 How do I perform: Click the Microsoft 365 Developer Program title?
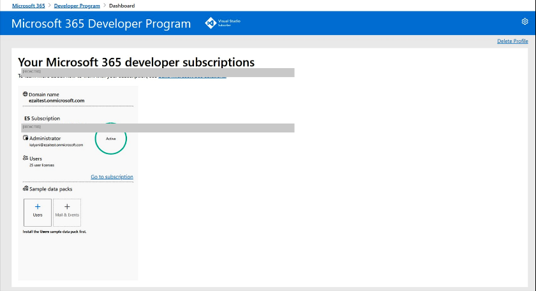click(x=101, y=24)
